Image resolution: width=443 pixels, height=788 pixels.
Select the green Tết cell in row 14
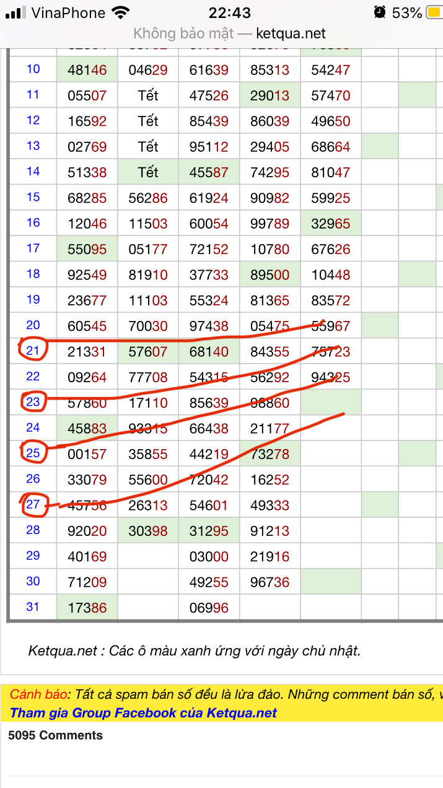click(148, 172)
